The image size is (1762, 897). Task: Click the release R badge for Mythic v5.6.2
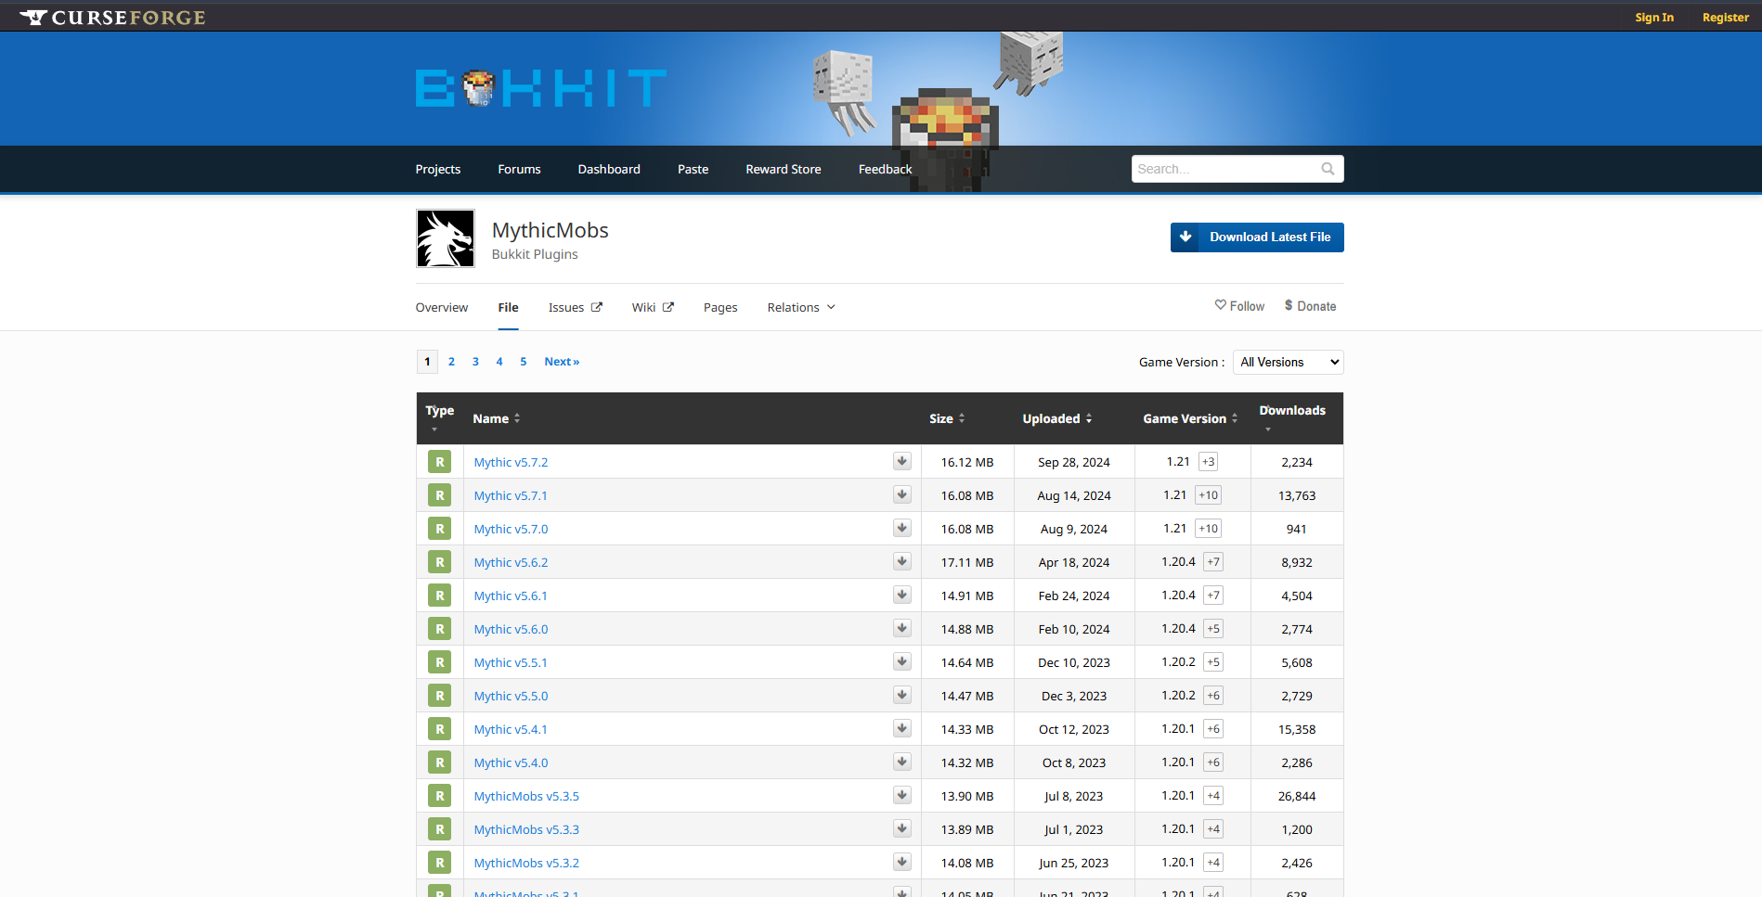(439, 562)
